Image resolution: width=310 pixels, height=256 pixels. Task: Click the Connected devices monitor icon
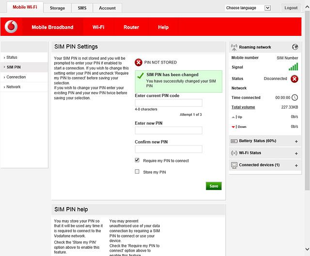pos(234,165)
